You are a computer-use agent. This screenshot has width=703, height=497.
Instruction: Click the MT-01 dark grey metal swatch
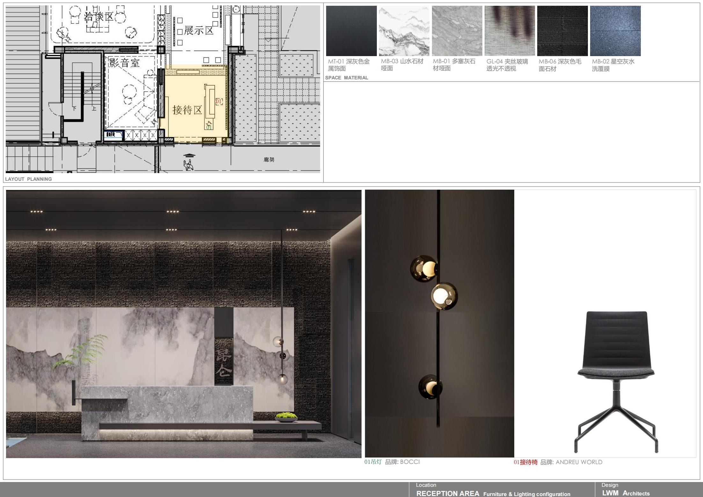pyautogui.click(x=351, y=31)
